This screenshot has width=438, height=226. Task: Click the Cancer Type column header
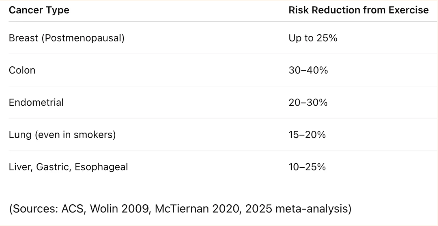(x=39, y=10)
